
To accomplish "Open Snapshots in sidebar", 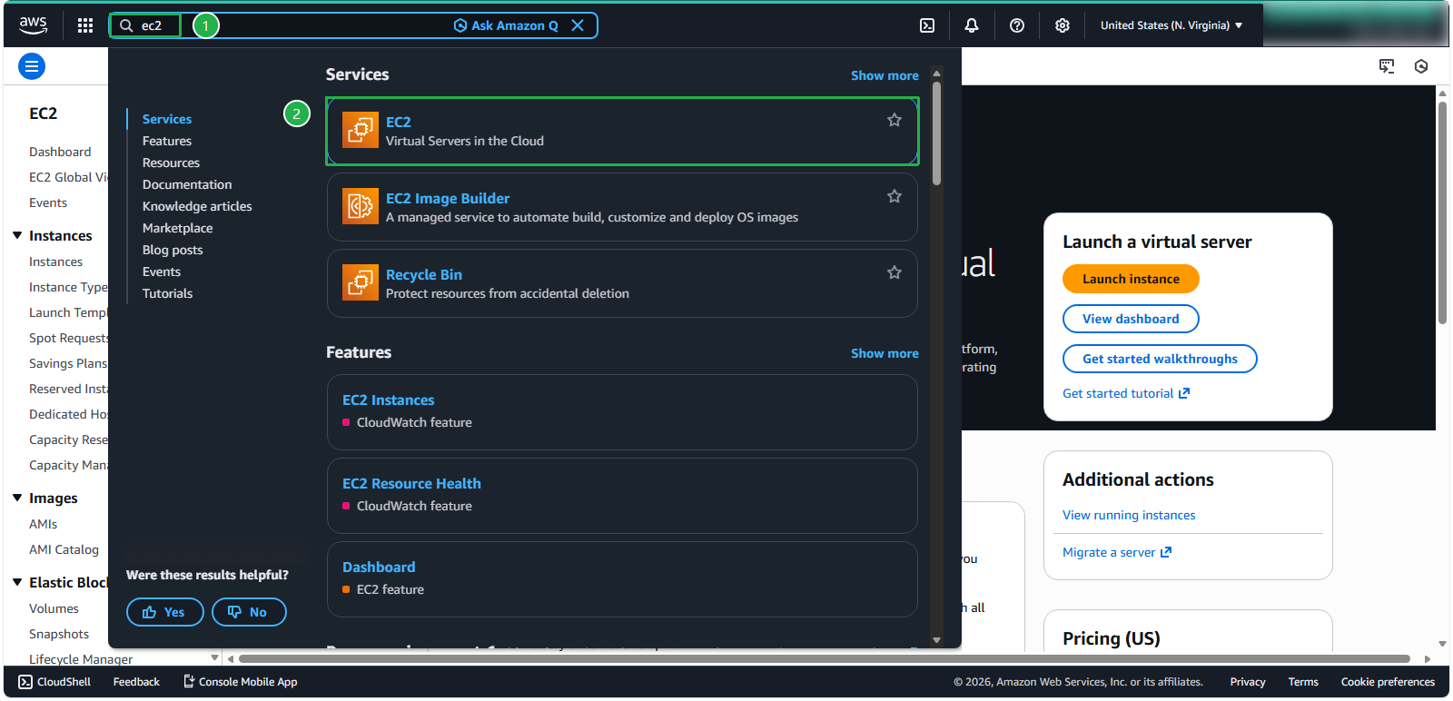I will click(59, 634).
